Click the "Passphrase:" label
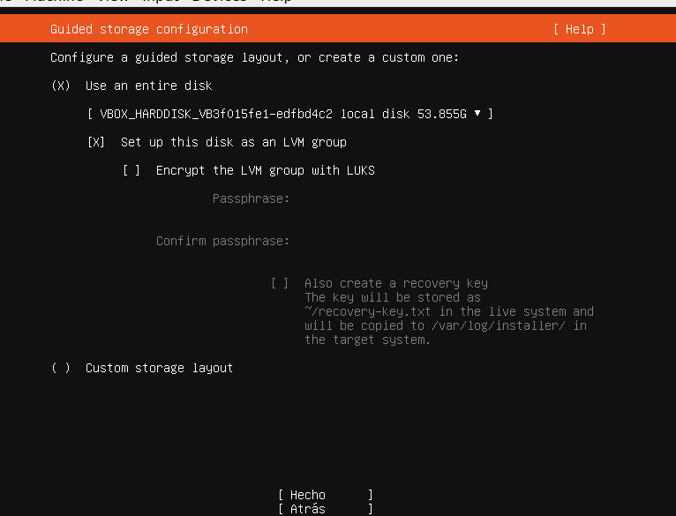Image resolution: width=676 pixels, height=516 pixels. pos(251,198)
